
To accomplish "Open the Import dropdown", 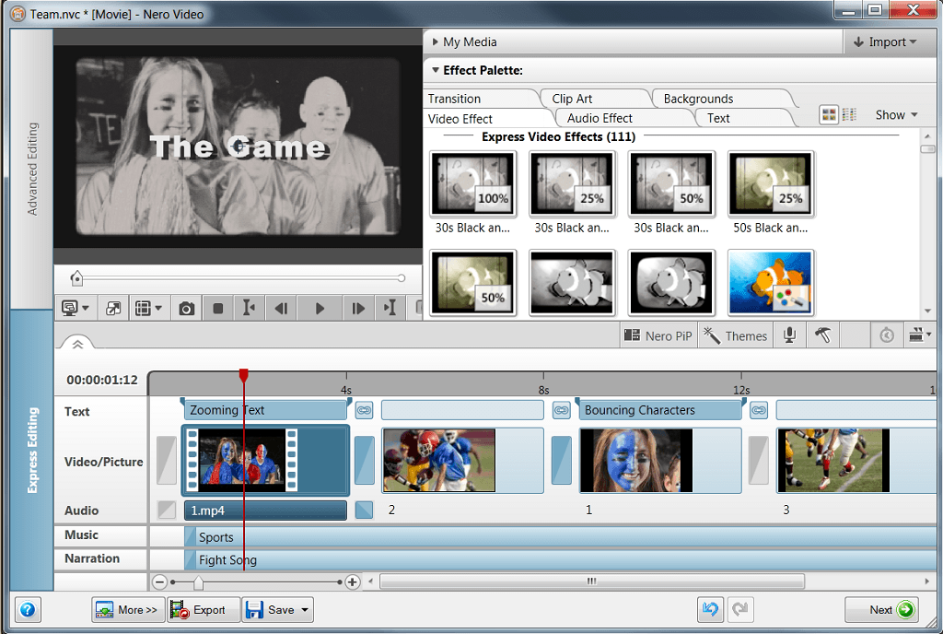I will pyautogui.click(x=884, y=41).
